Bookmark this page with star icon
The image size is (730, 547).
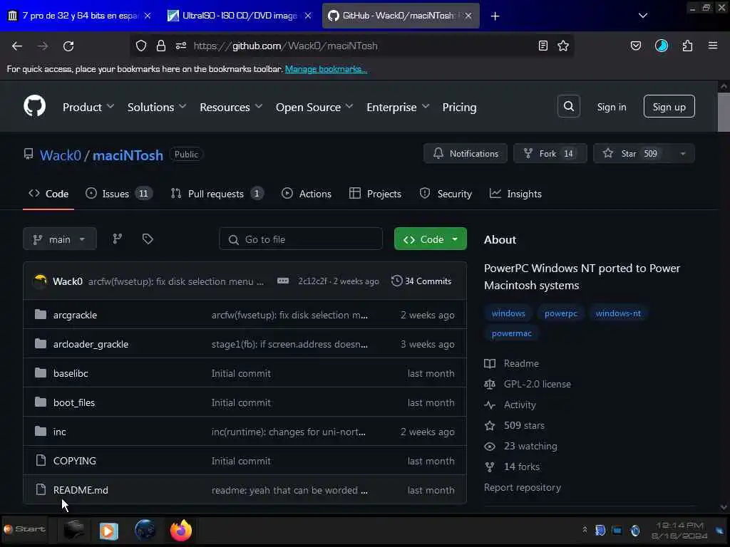point(563,46)
